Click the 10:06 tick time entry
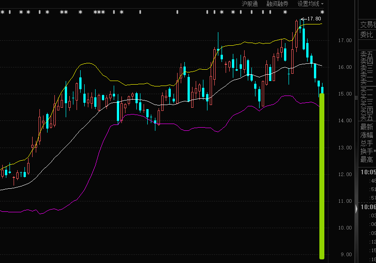This screenshot has height=263, width=376. pos(368,207)
